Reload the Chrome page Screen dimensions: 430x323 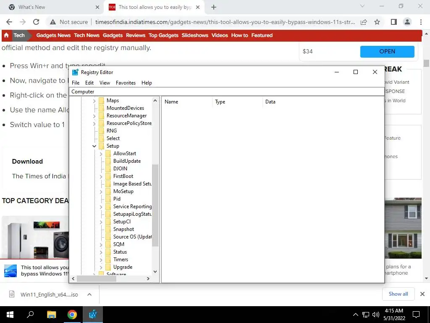point(36,22)
